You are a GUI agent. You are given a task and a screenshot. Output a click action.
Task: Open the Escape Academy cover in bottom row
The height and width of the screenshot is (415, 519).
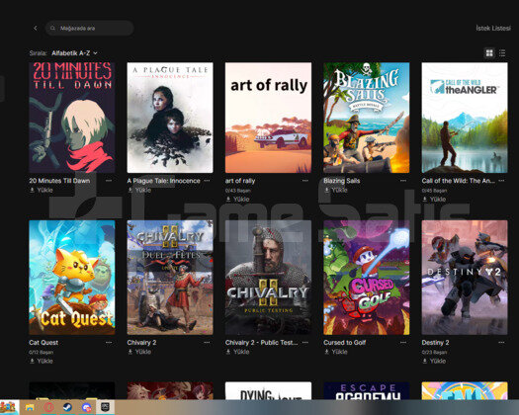pos(367,391)
